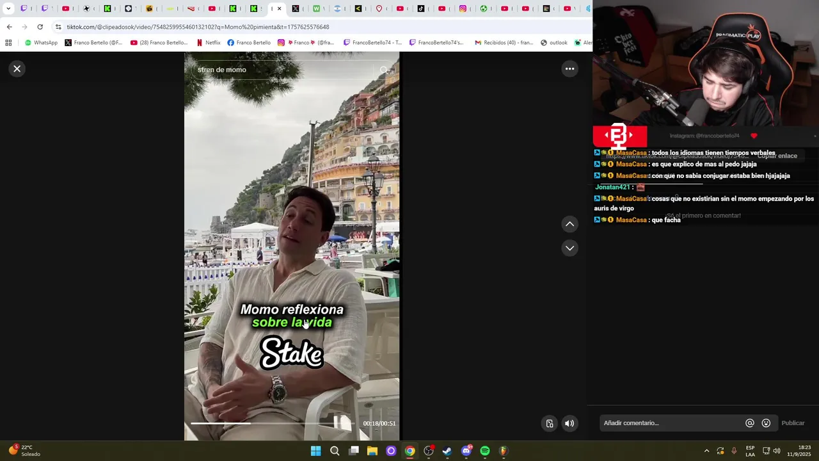
Task: Click the tiktok.com address bar URL
Action: click(198, 27)
